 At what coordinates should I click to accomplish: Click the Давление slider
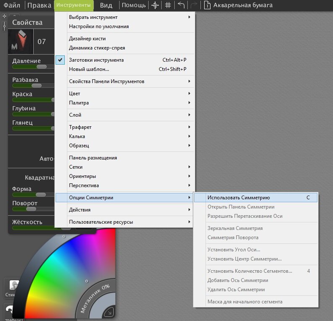(33, 67)
